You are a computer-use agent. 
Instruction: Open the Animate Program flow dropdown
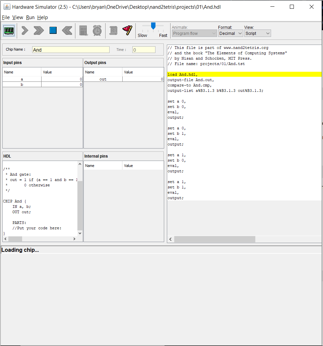tap(194, 33)
